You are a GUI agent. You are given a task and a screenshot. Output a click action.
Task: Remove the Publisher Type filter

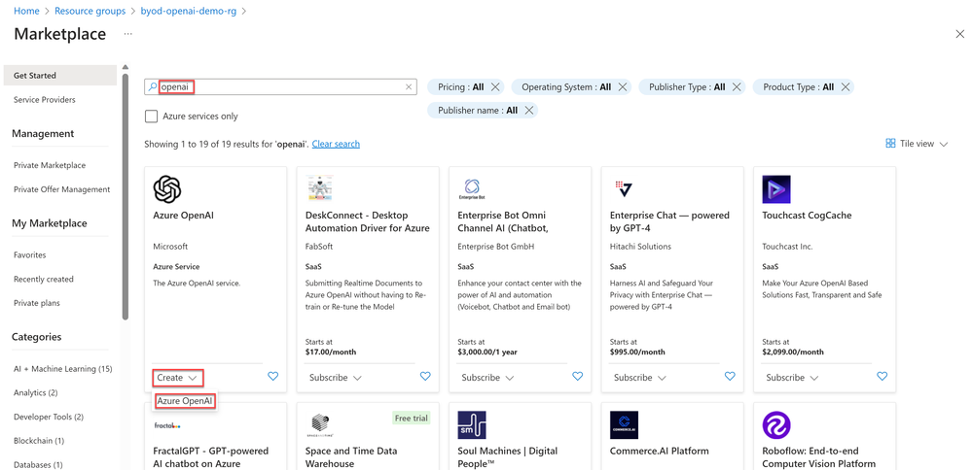tap(737, 87)
